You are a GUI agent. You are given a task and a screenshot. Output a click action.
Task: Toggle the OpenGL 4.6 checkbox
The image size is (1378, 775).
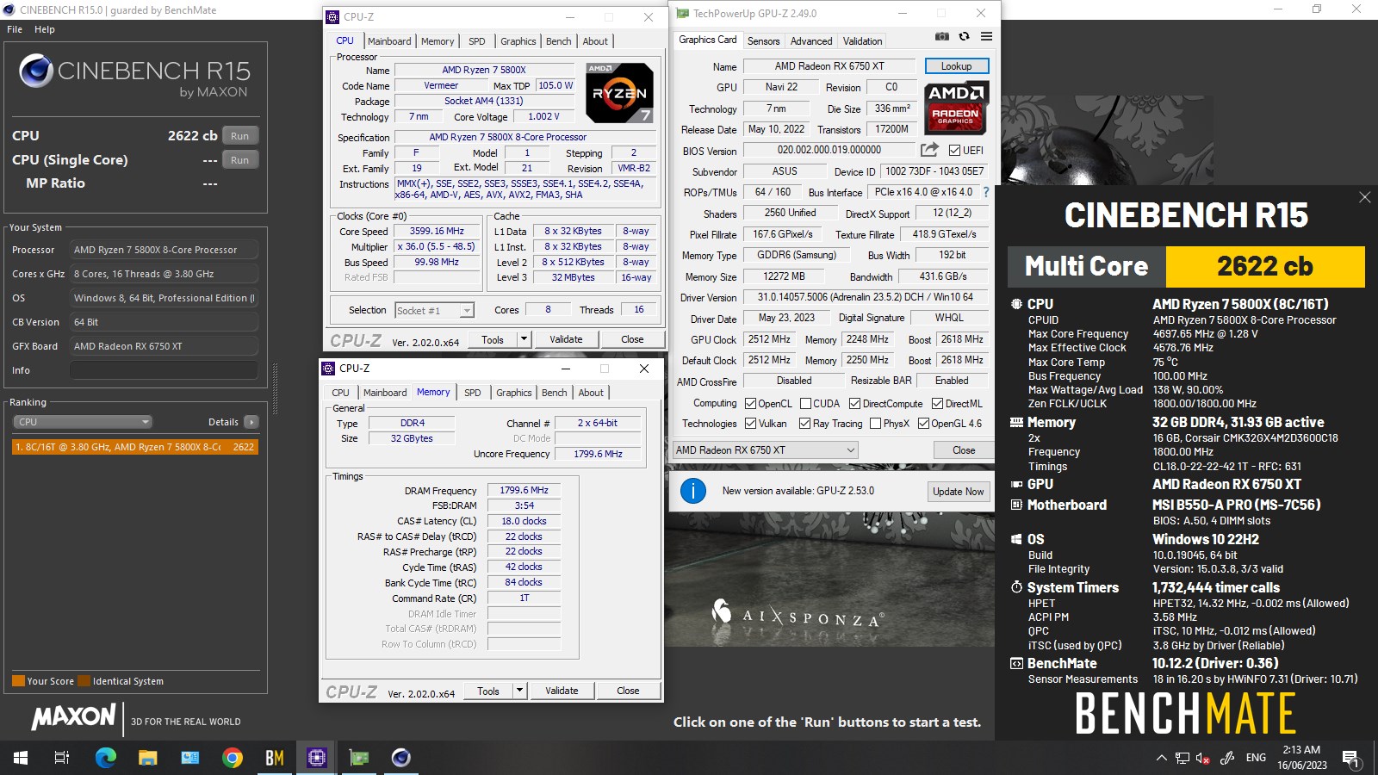(923, 424)
